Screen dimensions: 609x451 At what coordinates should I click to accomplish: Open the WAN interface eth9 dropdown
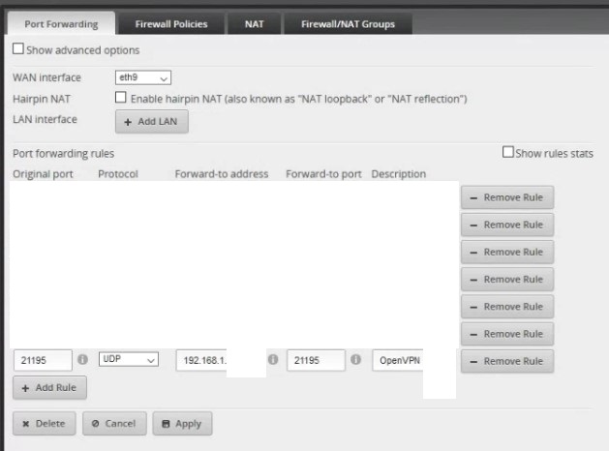[143, 77]
